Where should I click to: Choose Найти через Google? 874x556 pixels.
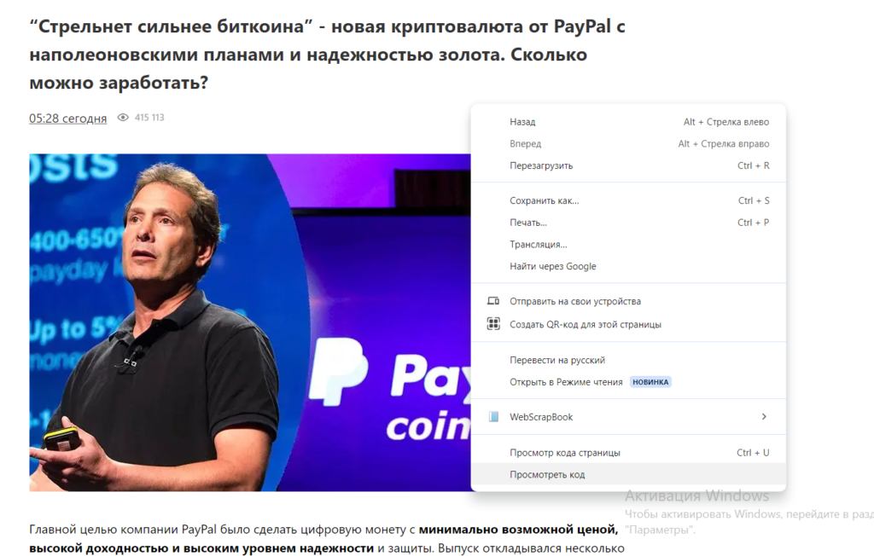pos(628,266)
